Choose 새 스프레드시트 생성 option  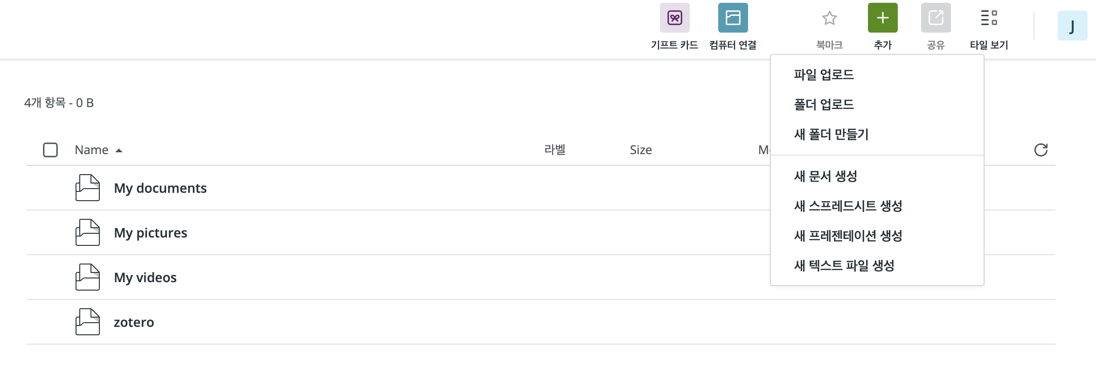[x=848, y=206]
